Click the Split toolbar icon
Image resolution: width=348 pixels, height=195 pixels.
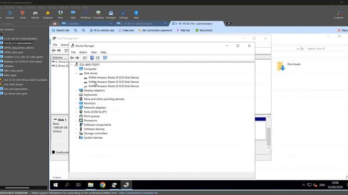click(x=73, y=15)
